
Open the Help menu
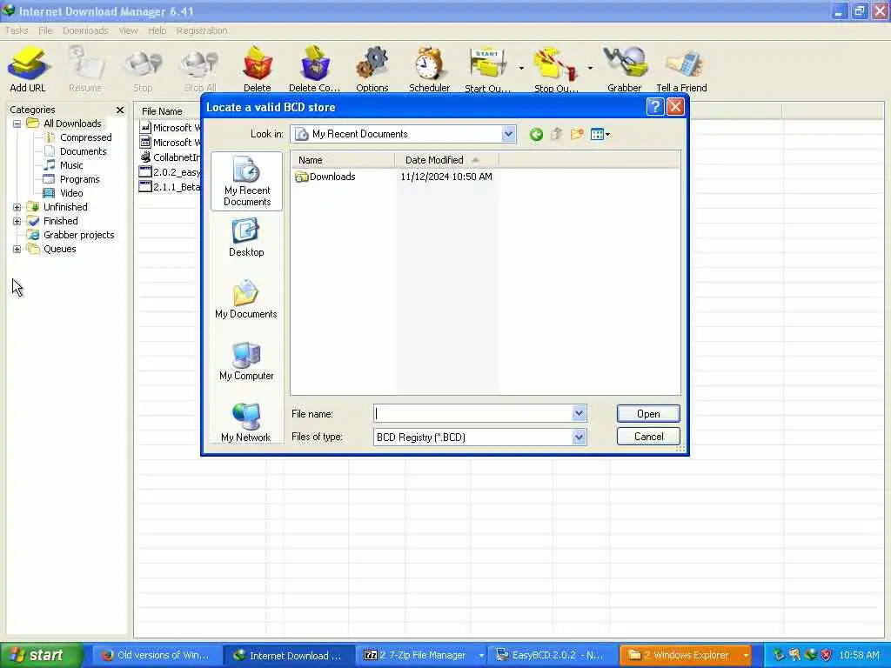tap(157, 30)
